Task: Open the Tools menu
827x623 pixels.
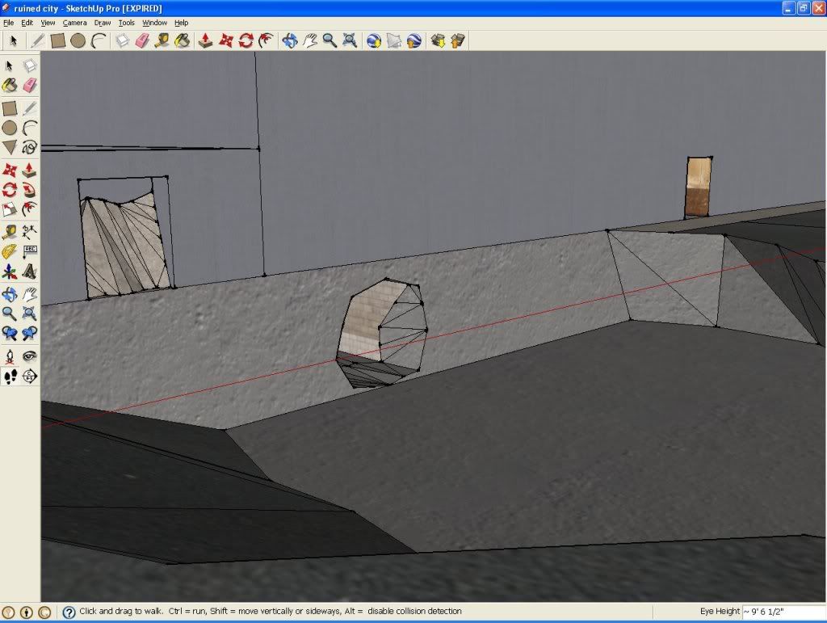Action: pos(127,23)
